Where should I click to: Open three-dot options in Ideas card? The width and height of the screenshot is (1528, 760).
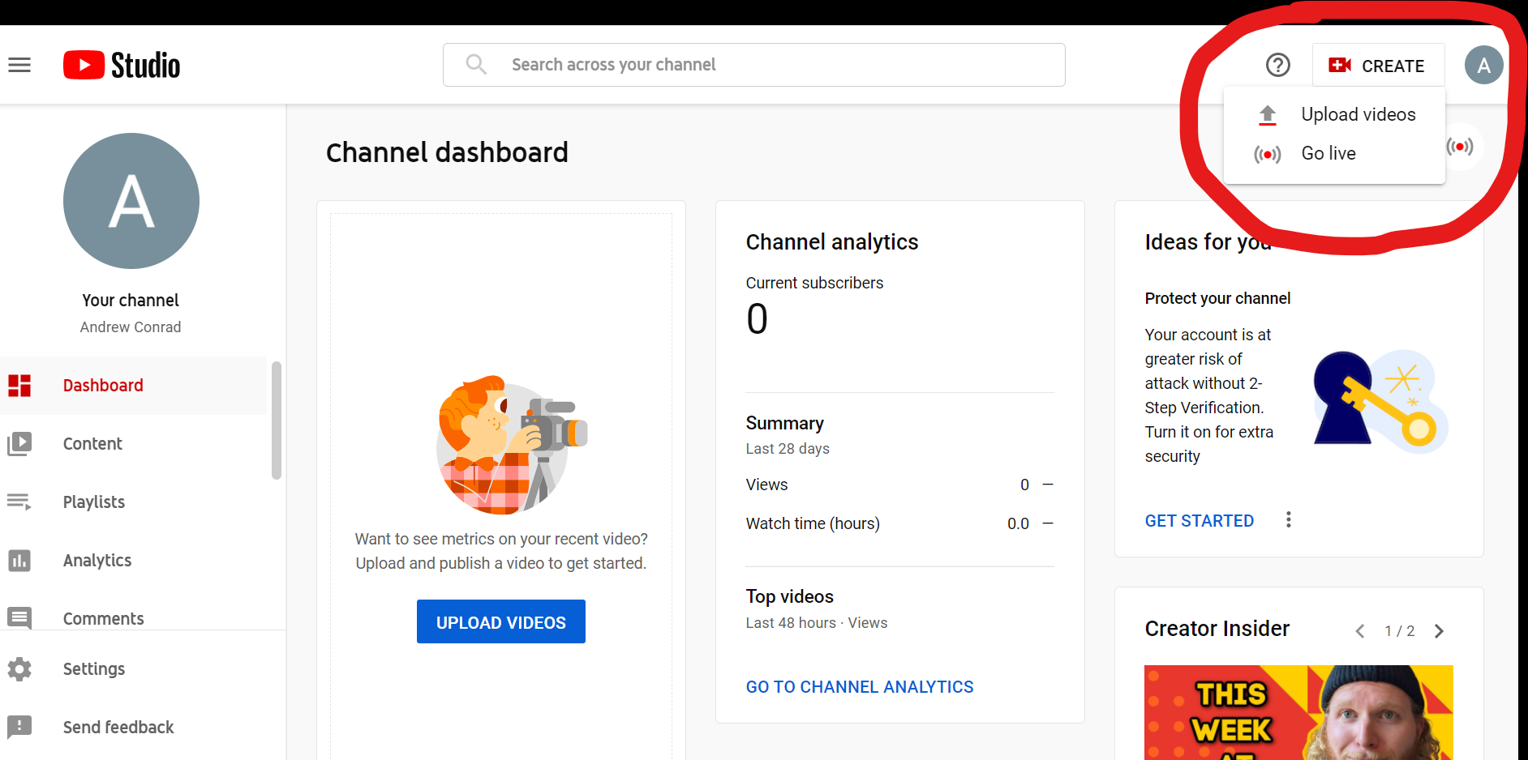pyautogui.click(x=1288, y=520)
